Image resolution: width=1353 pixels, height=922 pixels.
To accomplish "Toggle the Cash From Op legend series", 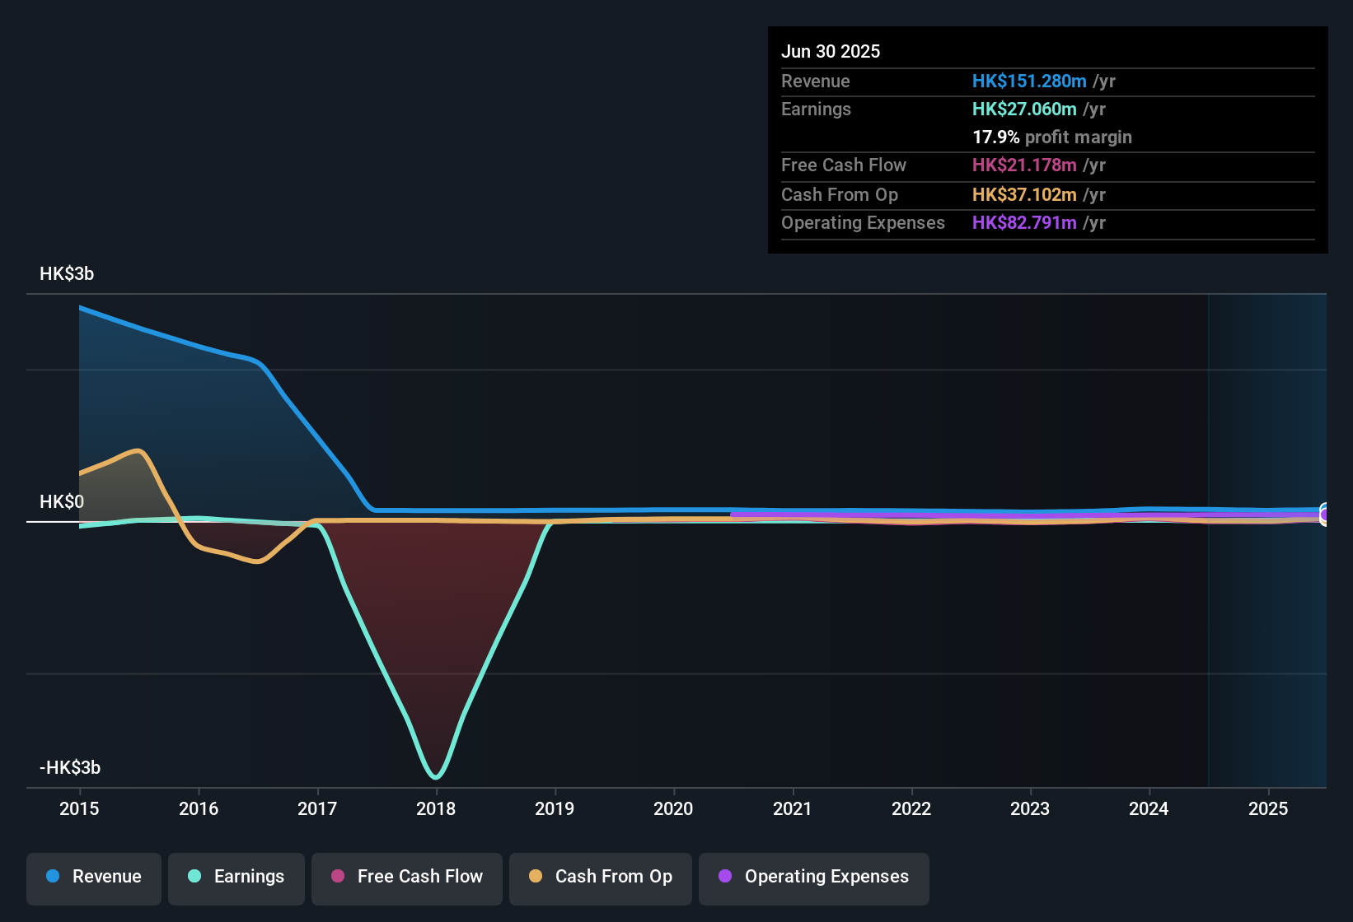I will (x=601, y=877).
